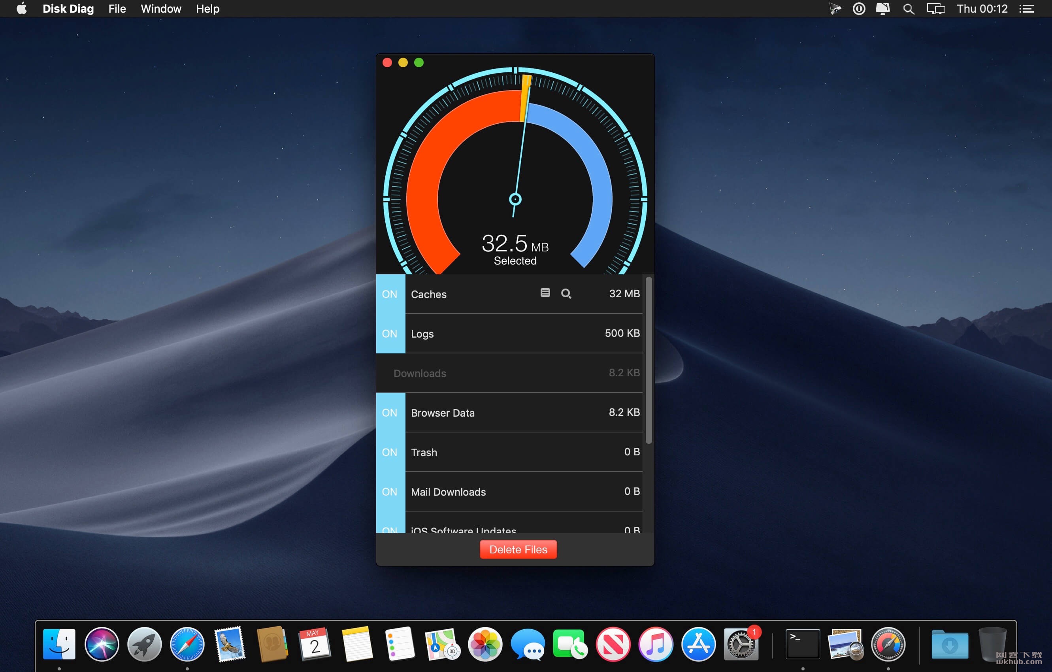Image resolution: width=1052 pixels, height=672 pixels.
Task: Click Disk Diag gauge icon in Dock
Action: pyautogui.click(x=888, y=644)
